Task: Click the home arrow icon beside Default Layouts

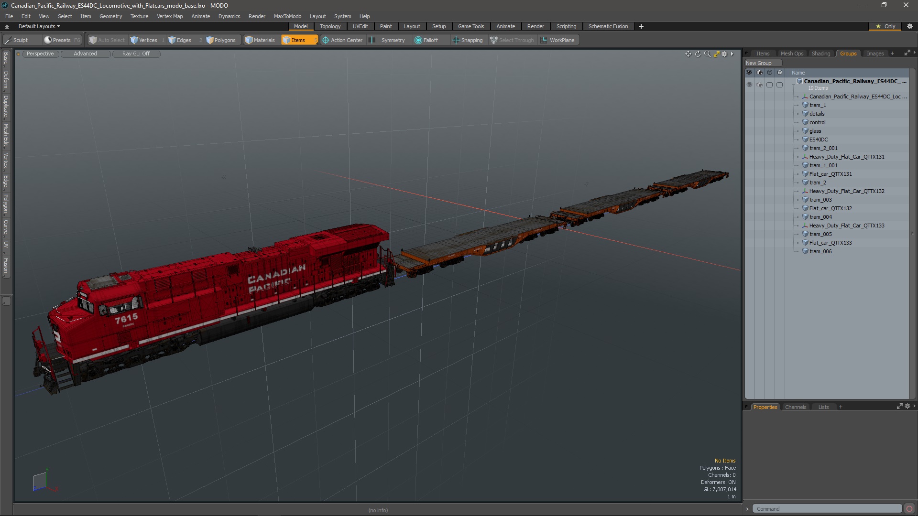Action: point(7,26)
